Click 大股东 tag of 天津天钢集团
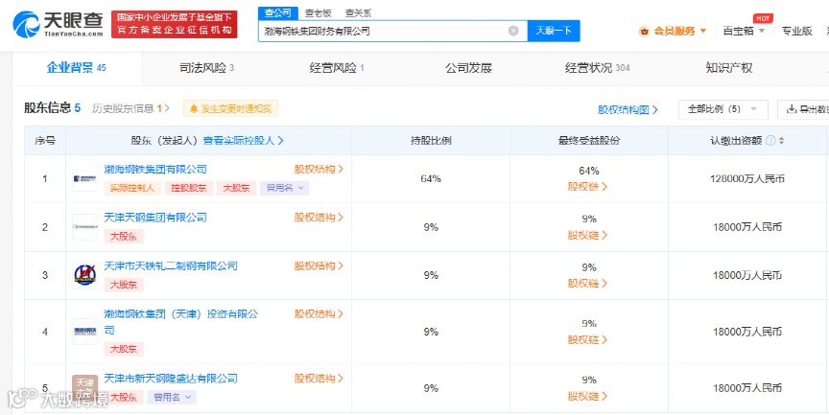 click(x=124, y=237)
